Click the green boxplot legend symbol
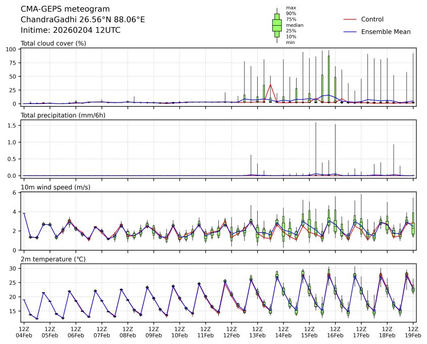This screenshot has height=344, width=427. [277, 25]
